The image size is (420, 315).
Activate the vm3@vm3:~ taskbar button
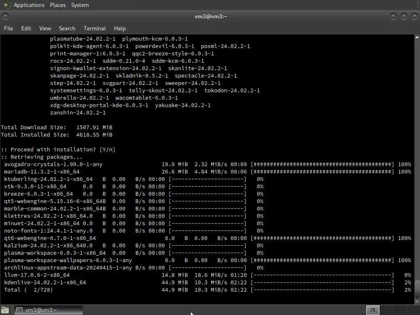coord(48,310)
